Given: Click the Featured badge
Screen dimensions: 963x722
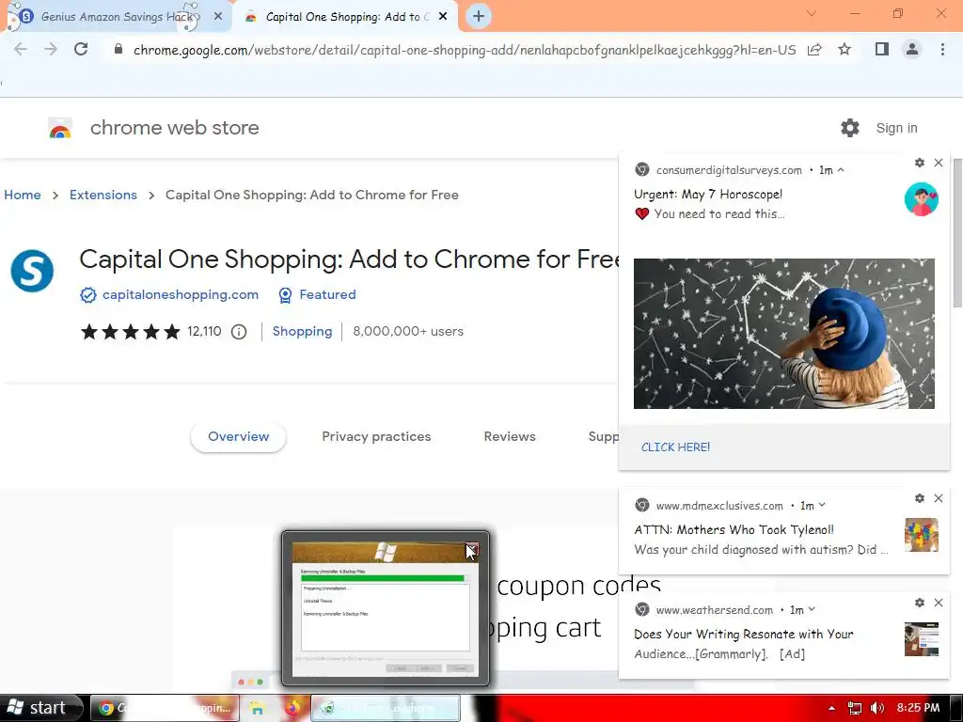Looking at the screenshot, I should (317, 294).
